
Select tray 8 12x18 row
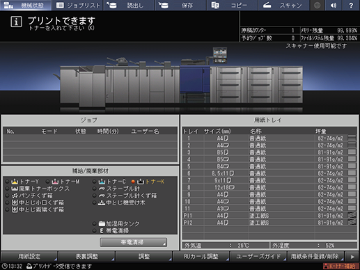pyautogui.click(x=269, y=187)
